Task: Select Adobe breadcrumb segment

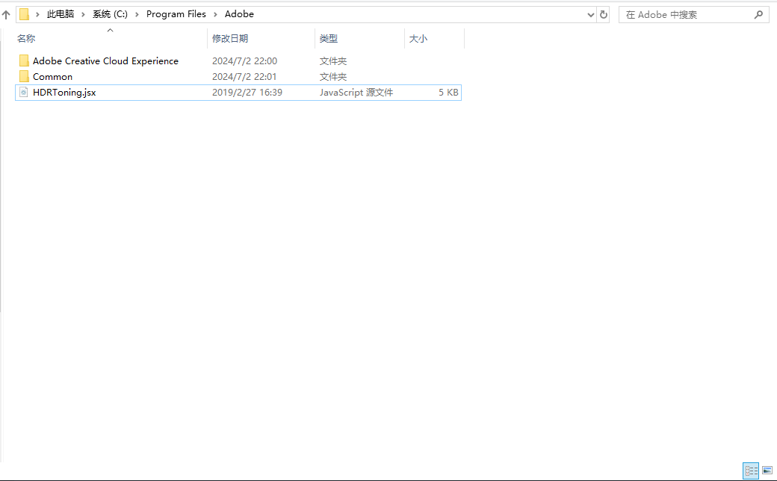Action: (239, 14)
